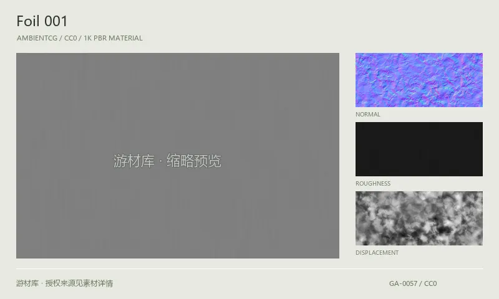Viewport: 499px width, 299px height.
Task: Select the purple Normal map thumbnail
Action: 419,80
